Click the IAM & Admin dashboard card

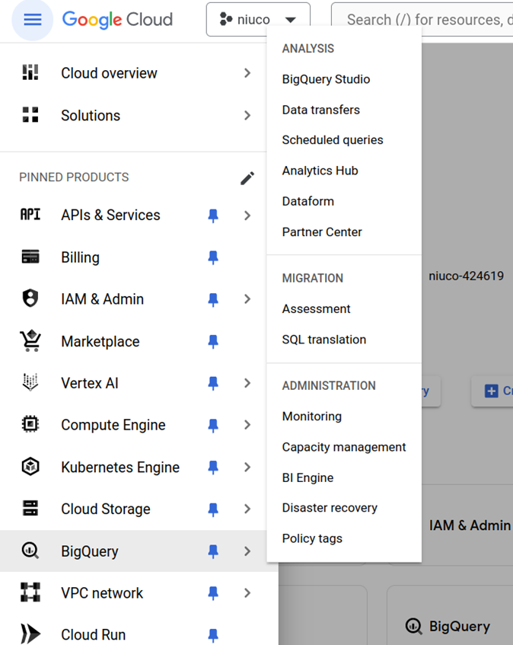469,525
